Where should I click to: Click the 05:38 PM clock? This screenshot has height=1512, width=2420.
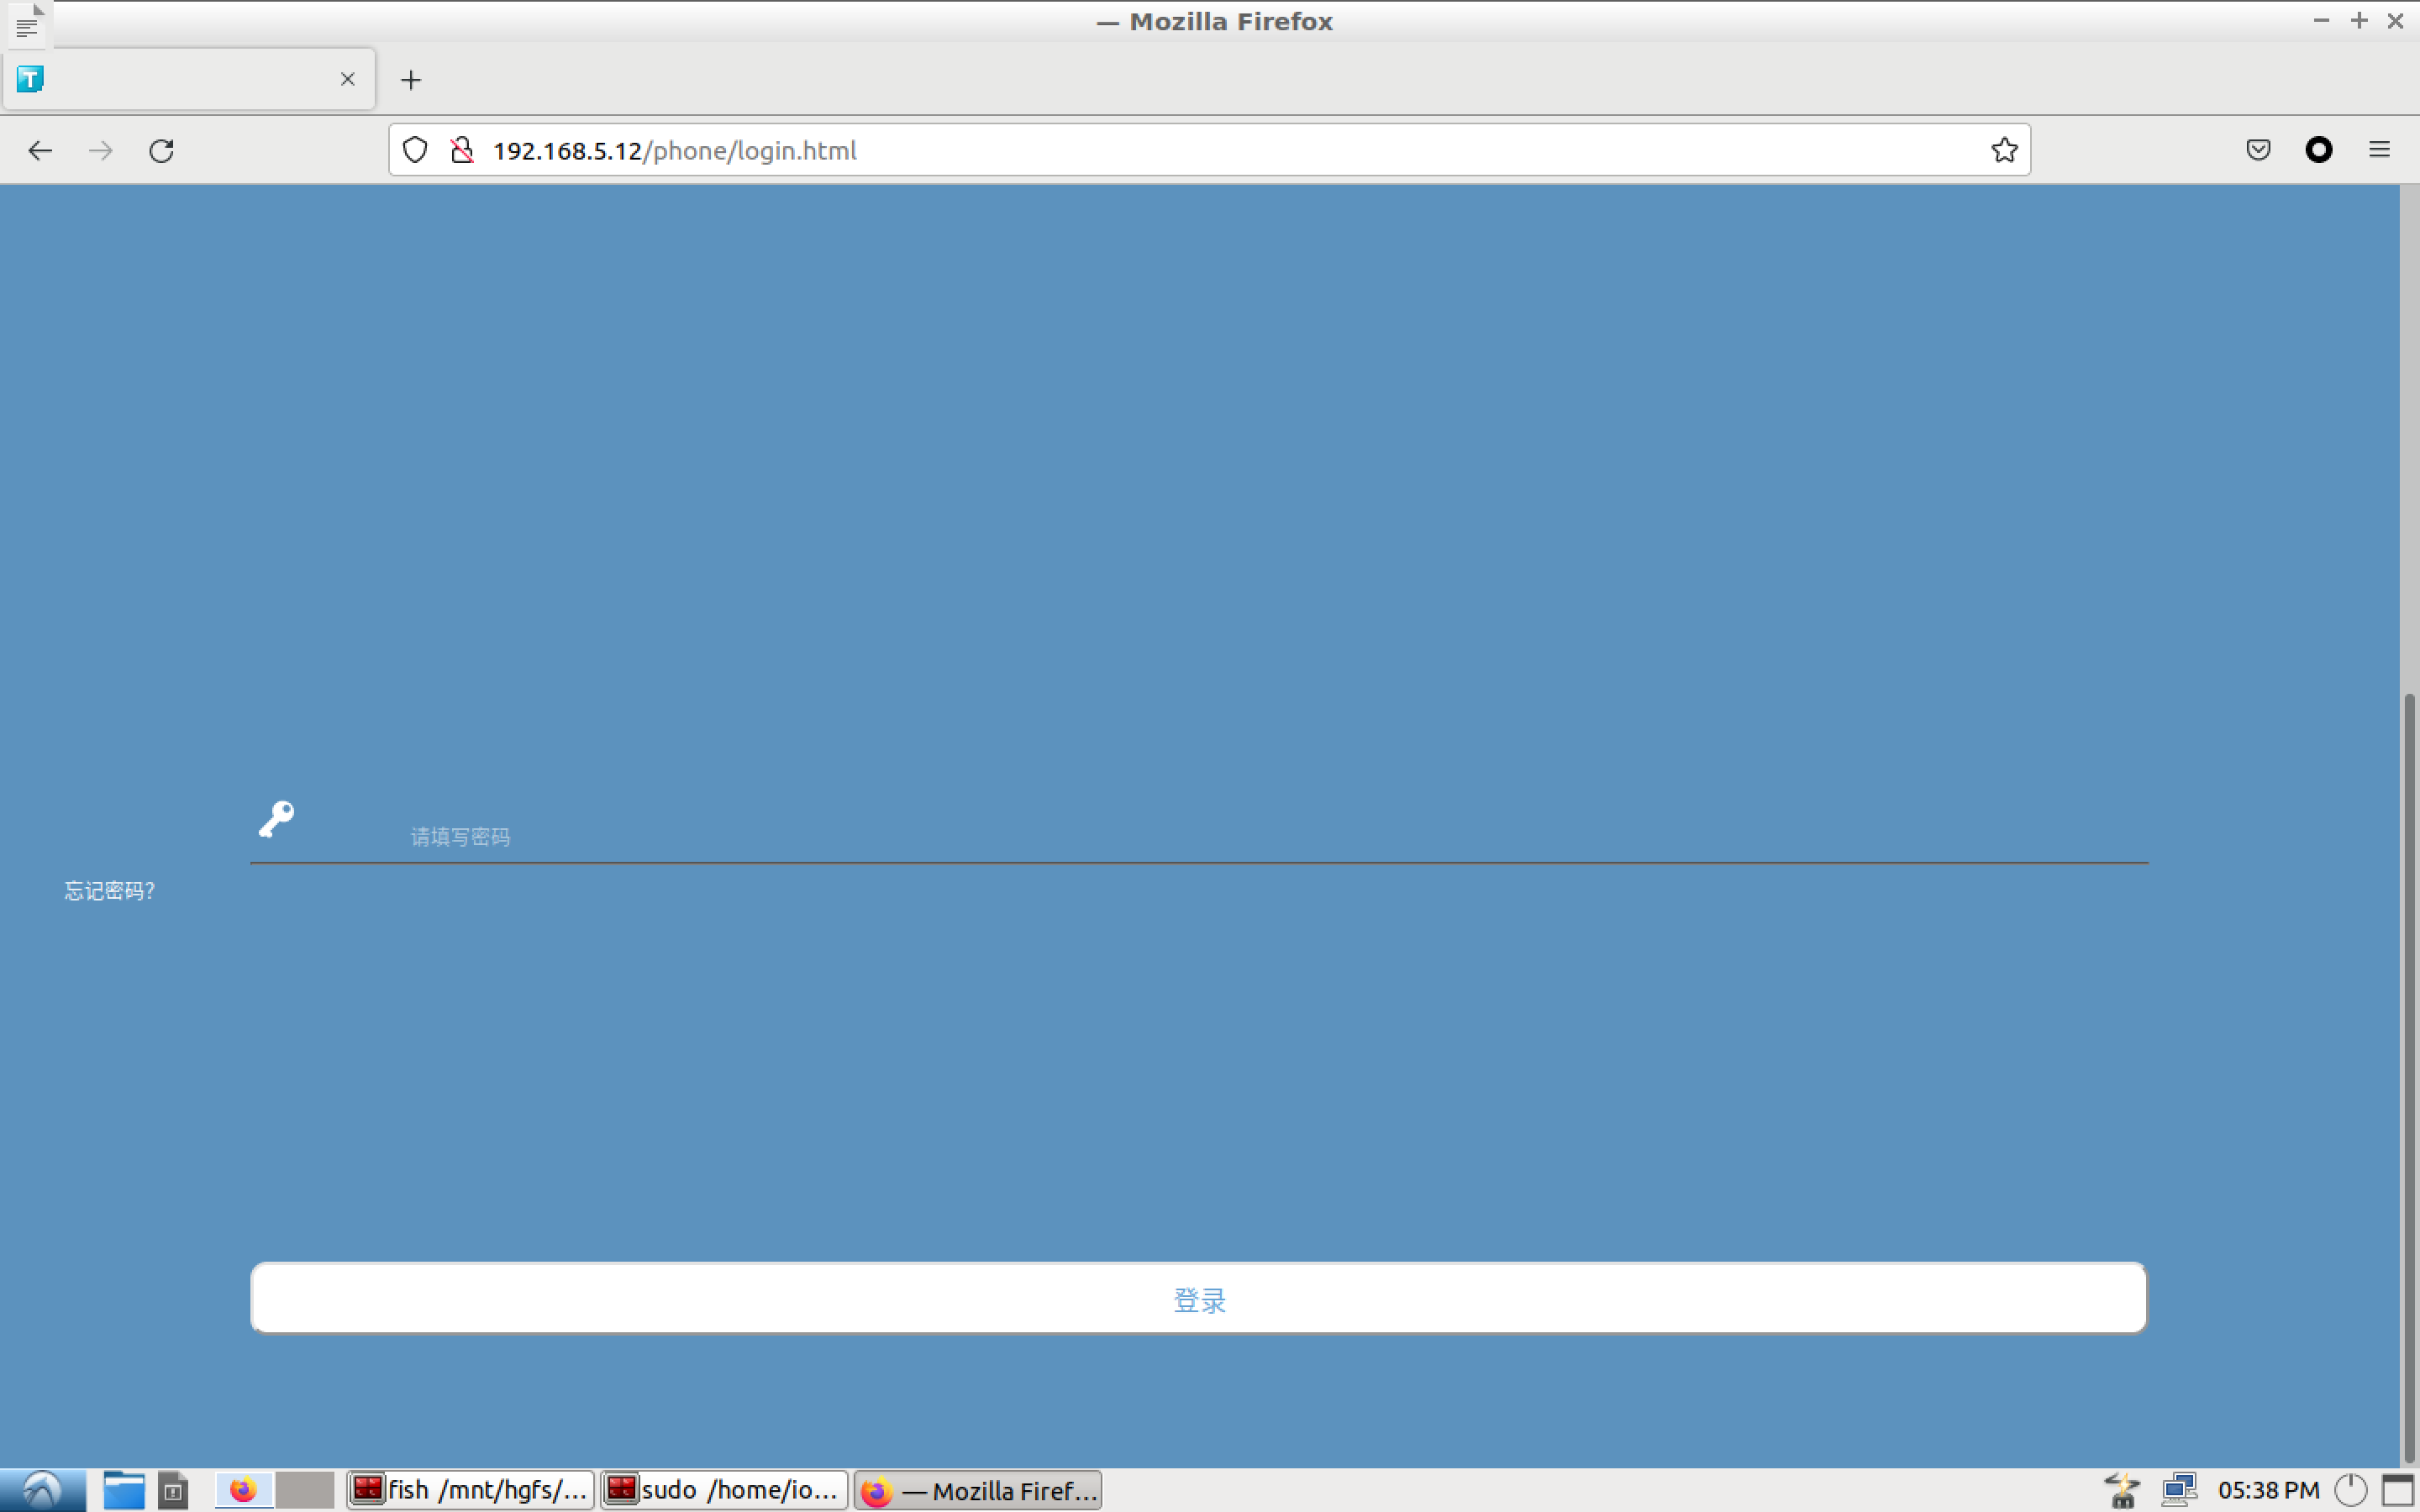(2268, 1490)
